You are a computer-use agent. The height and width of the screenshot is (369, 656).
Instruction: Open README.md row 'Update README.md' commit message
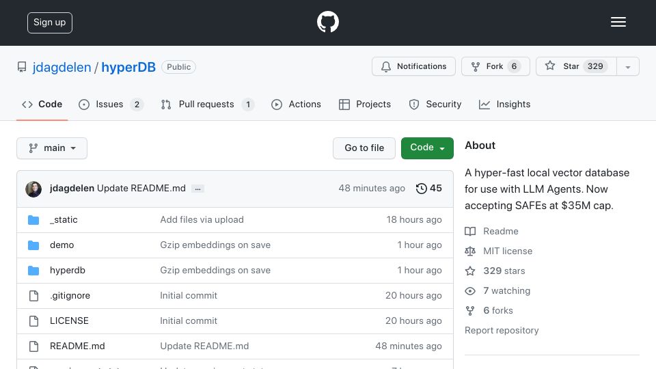click(204, 346)
